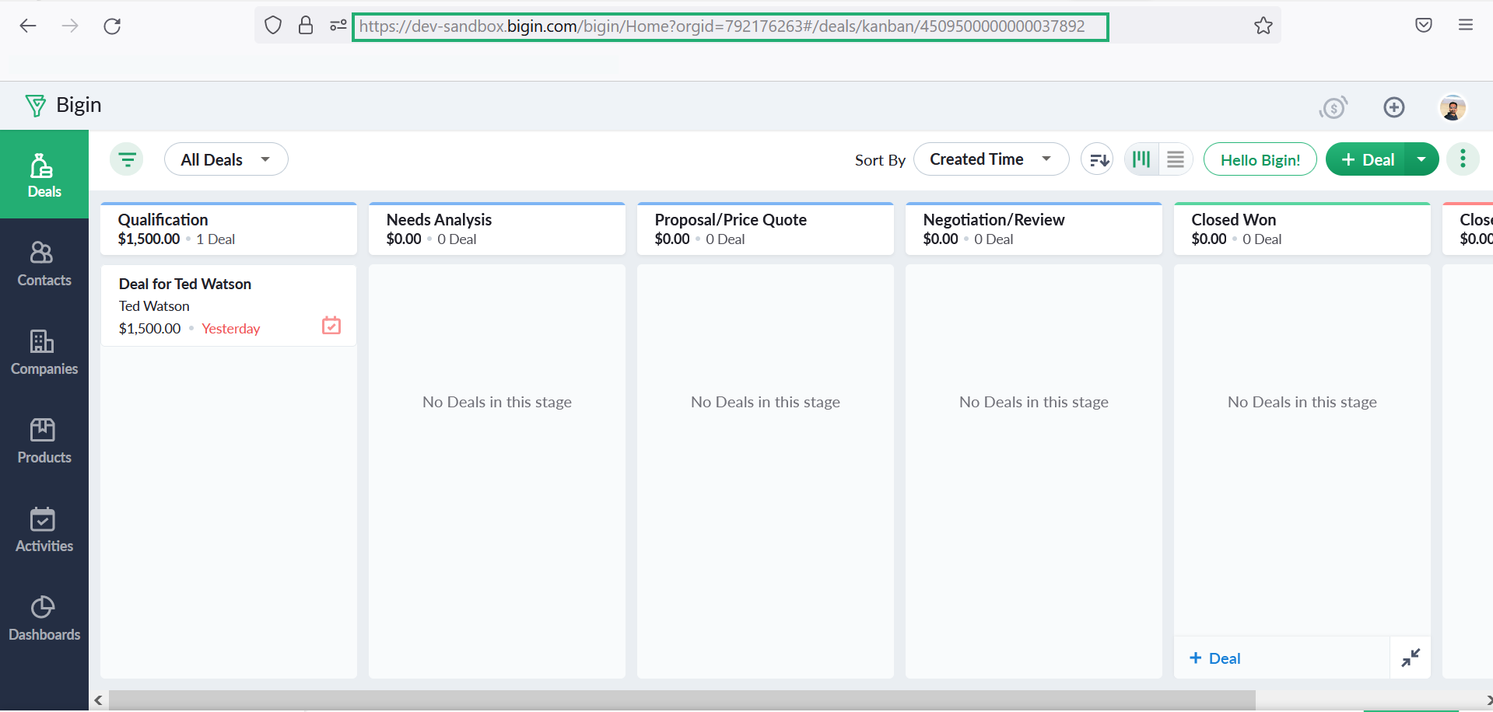Open the Activities module icon
The width and height of the screenshot is (1493, 712).
44,529
